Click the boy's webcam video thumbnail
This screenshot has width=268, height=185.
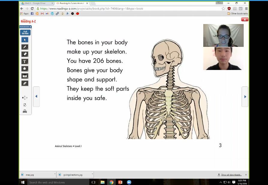(223, 59)
